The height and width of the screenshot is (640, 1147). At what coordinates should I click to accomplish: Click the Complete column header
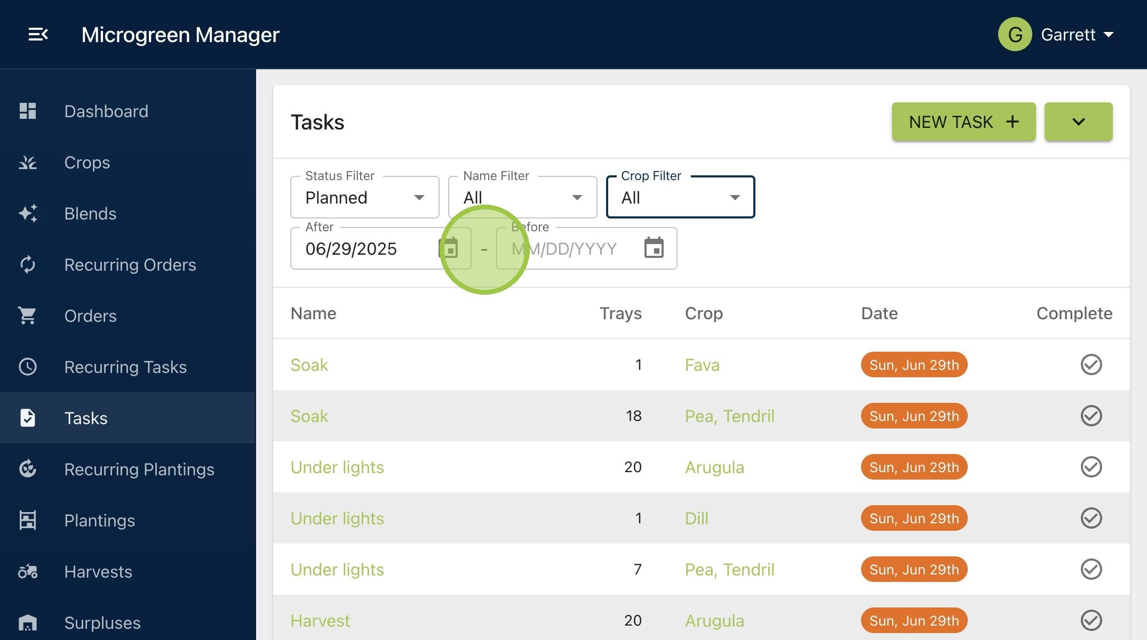point(1074,313)
